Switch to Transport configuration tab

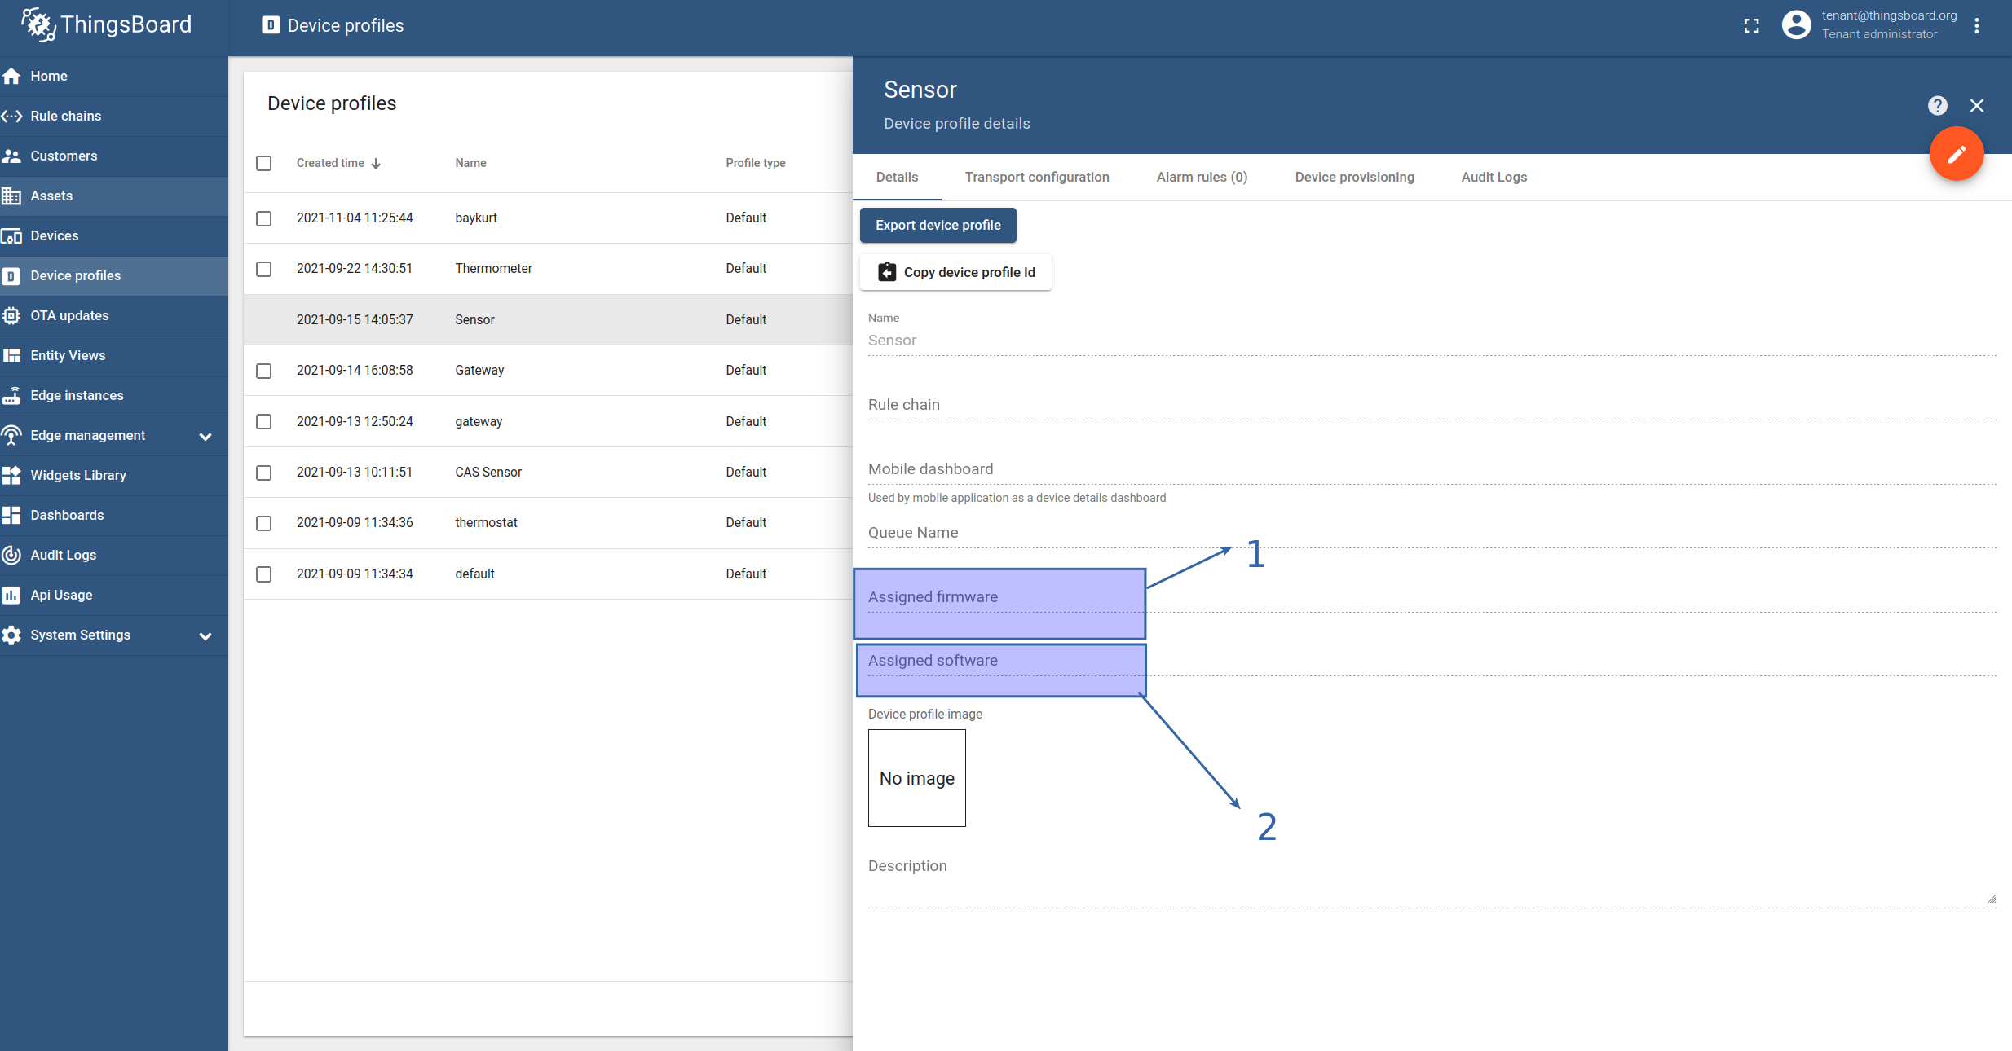tap(1037, 178)
